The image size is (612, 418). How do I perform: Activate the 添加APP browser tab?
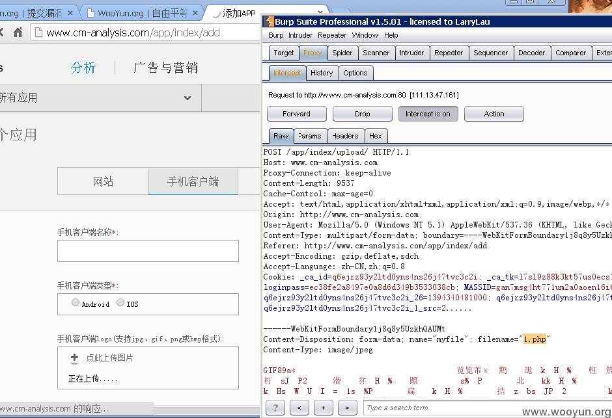(239, 14)
